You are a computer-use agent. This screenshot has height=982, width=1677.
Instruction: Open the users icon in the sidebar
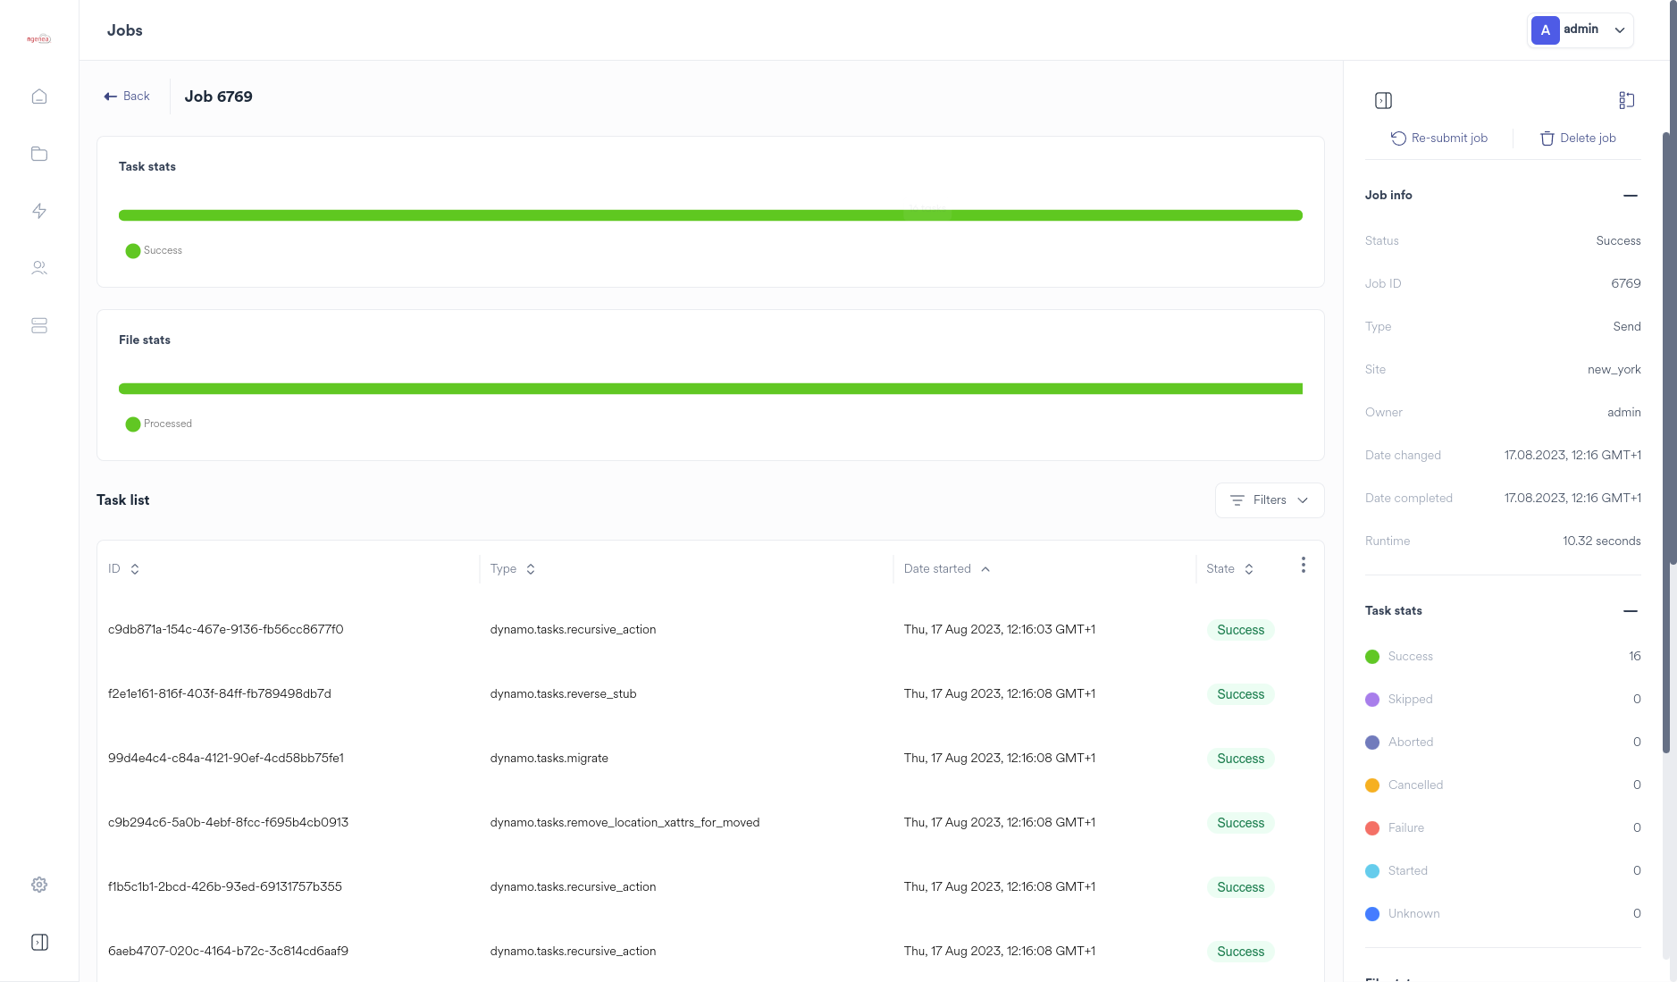[38, 267]
